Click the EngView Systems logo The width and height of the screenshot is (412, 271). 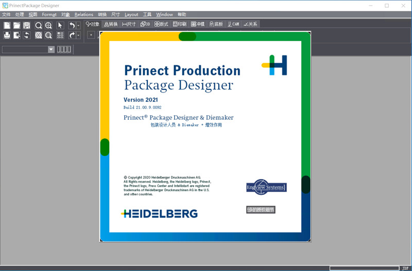(266, 187)
